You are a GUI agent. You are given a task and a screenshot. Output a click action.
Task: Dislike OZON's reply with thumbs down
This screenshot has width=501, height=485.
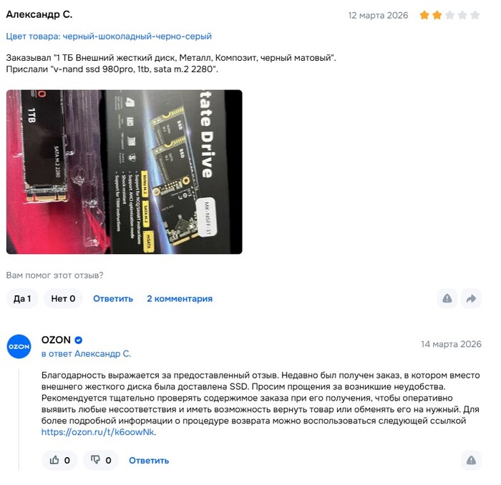[101, 460]
